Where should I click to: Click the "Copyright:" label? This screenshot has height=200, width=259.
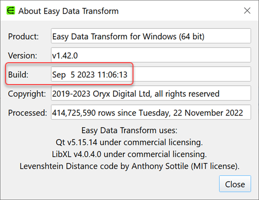[27, 94]
